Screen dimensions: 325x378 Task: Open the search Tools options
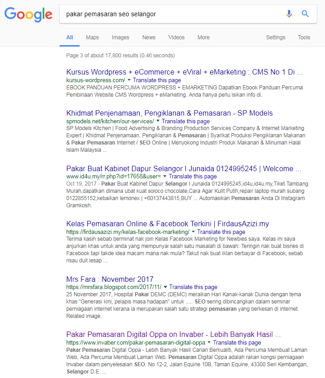304,37
